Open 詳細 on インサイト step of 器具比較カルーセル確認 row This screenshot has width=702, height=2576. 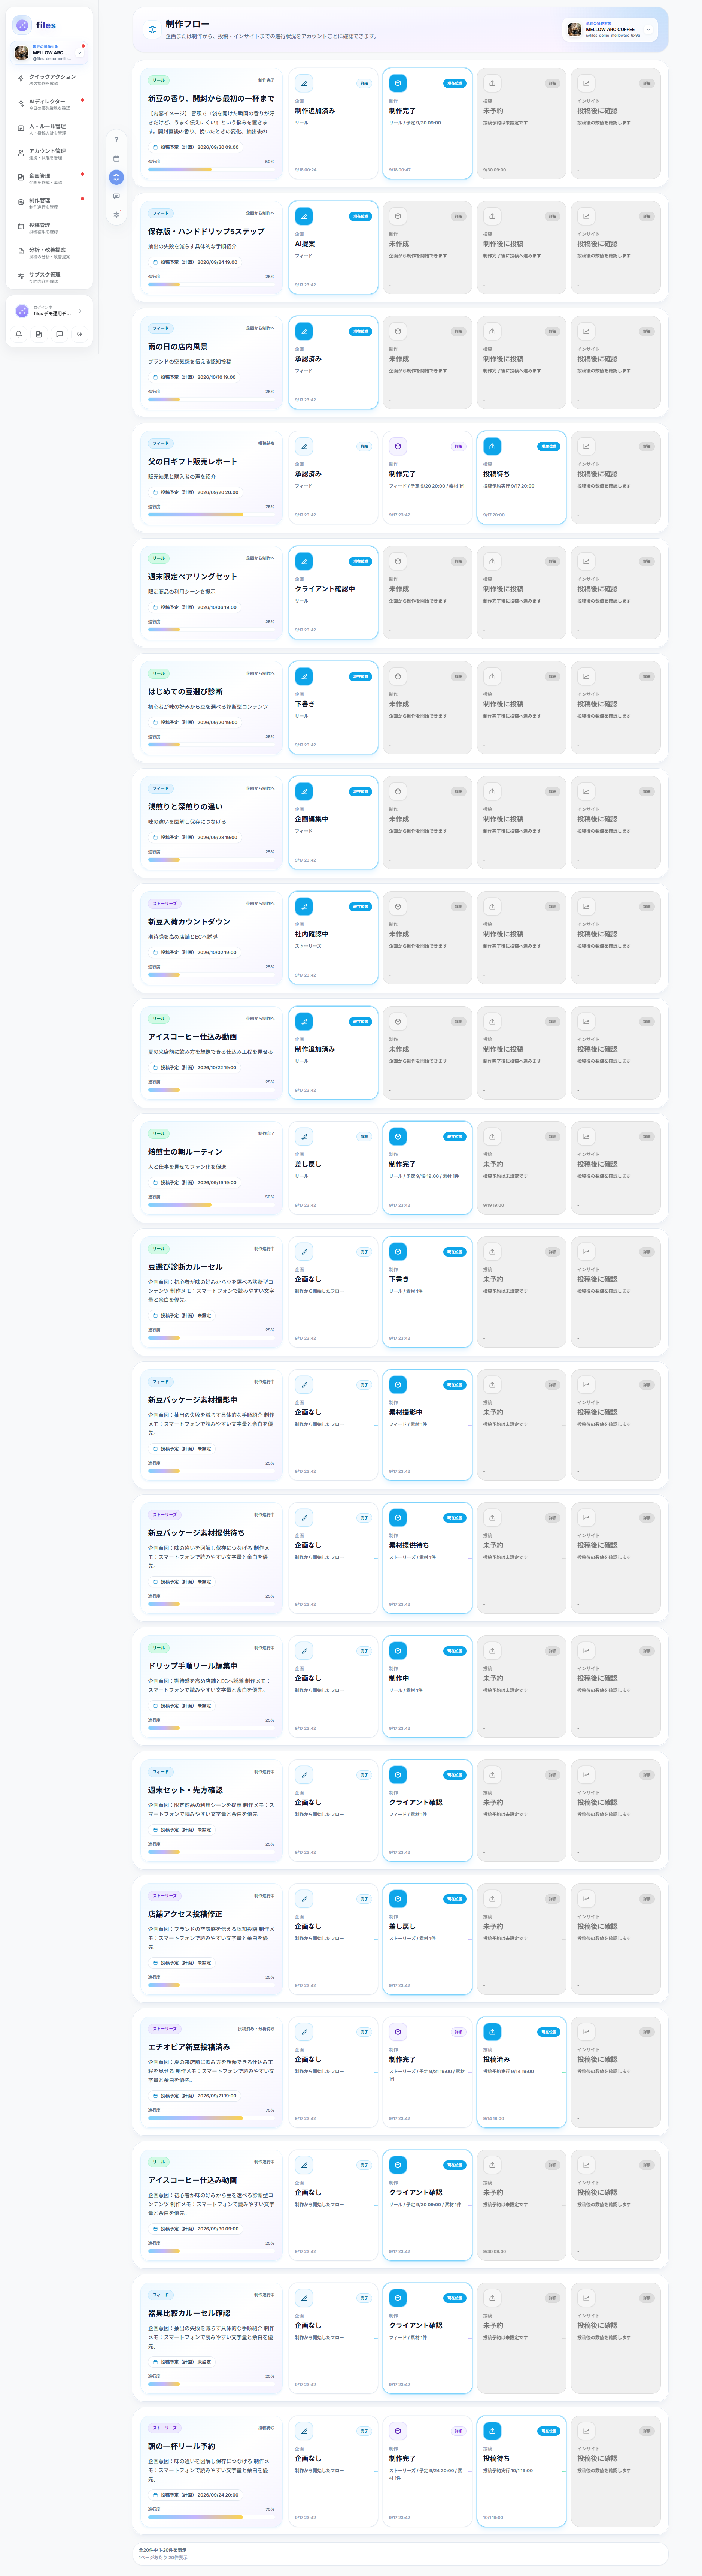coord(646,2298)
